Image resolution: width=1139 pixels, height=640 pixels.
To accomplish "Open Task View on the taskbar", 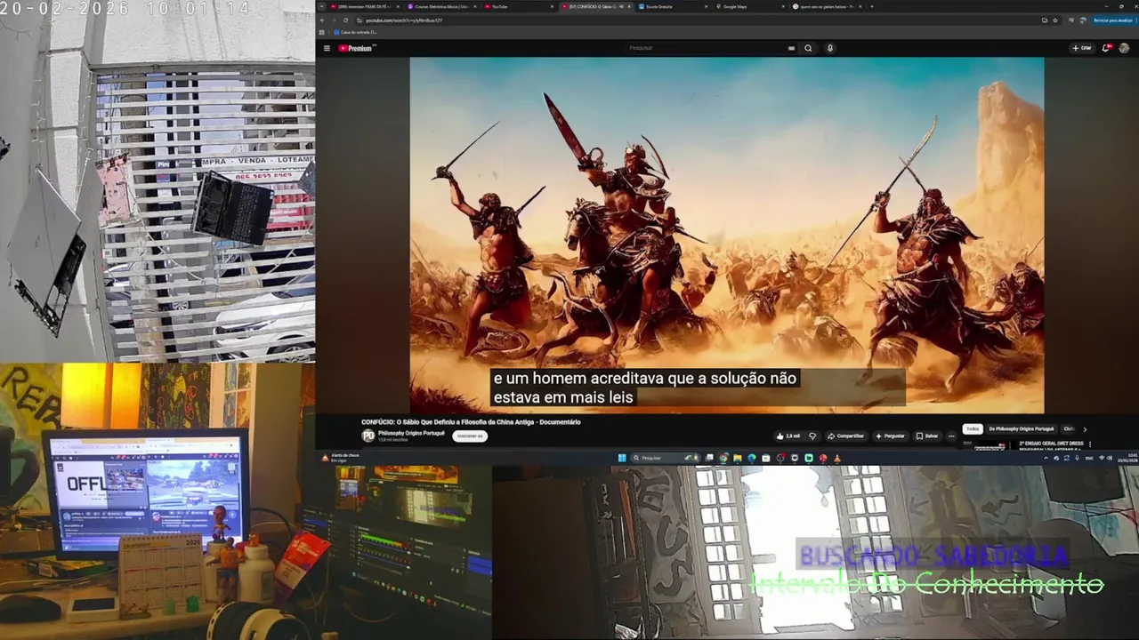I will [x=709, y=458].
